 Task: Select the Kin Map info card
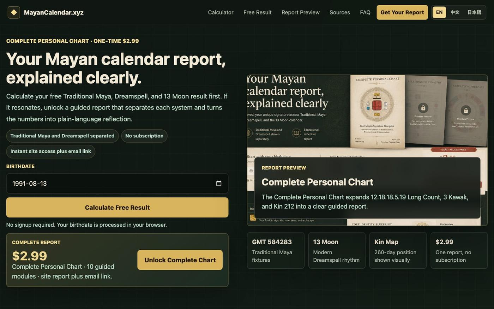point(398,250)
